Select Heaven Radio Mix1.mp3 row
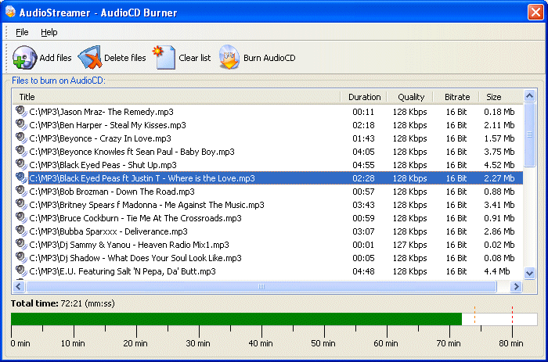 (x=268, y=245)
